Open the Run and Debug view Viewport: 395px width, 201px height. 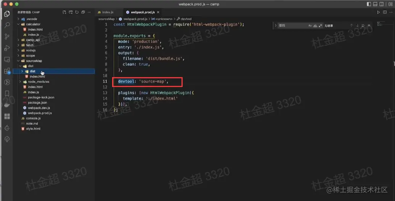[7, 47]
